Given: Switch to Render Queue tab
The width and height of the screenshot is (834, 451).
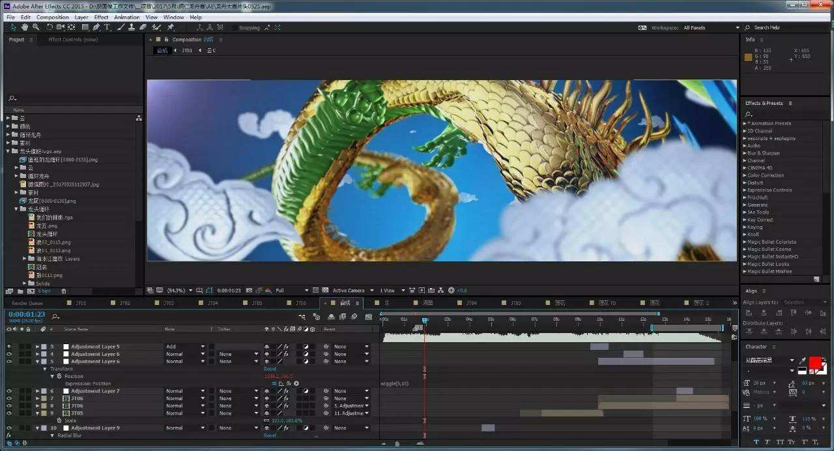Looking at the screenshot, I should click(x=27, y=303).
